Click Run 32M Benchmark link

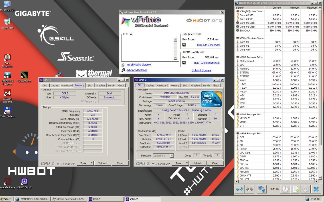(x=209, y=45)
